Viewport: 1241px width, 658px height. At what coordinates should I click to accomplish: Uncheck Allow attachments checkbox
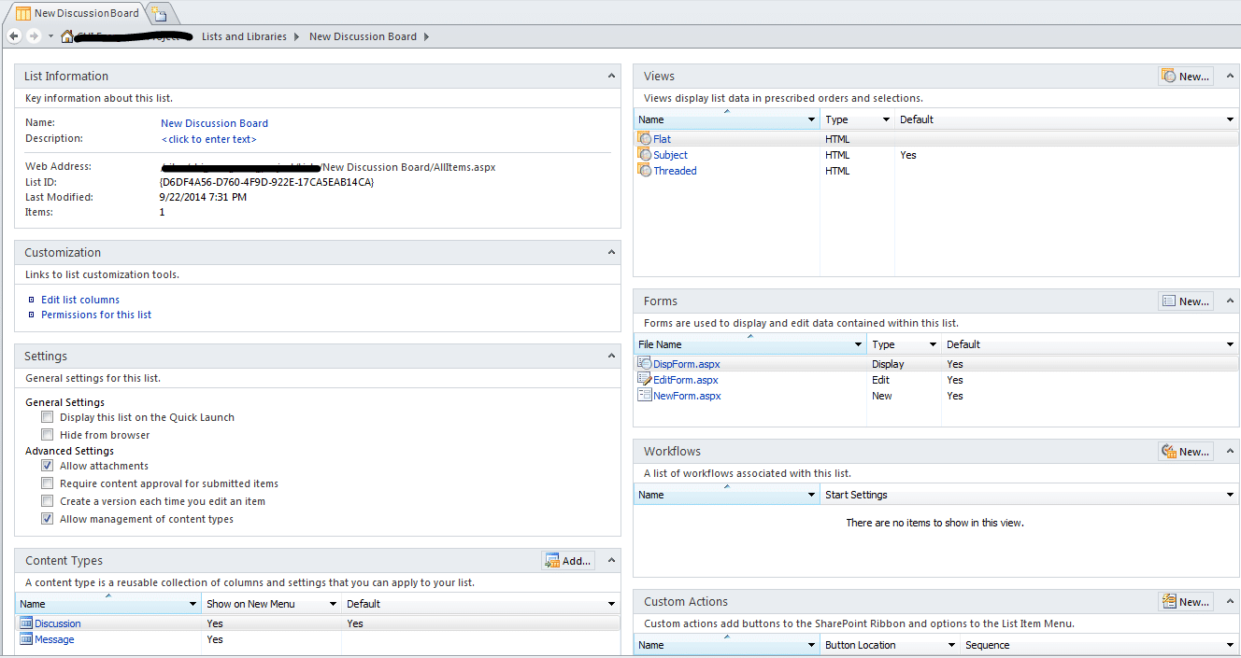(48, 466)
